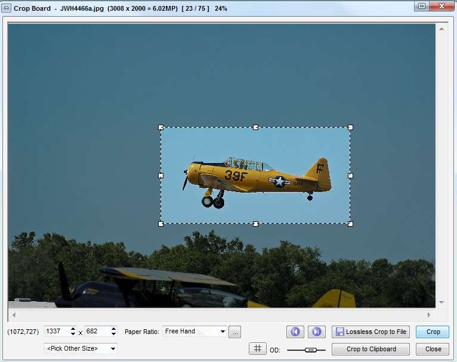
Task: Open custom paper ratio dialog (... button)
Action: coord(235,332)
